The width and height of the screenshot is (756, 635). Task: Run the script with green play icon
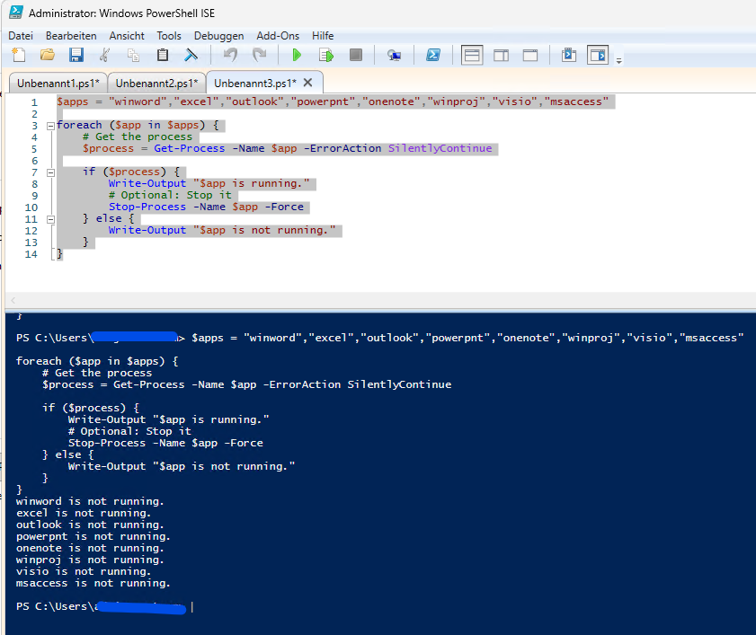click(297, 55)
